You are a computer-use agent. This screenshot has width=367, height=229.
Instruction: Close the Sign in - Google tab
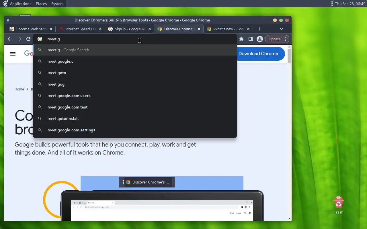click(x=150, y=29)
